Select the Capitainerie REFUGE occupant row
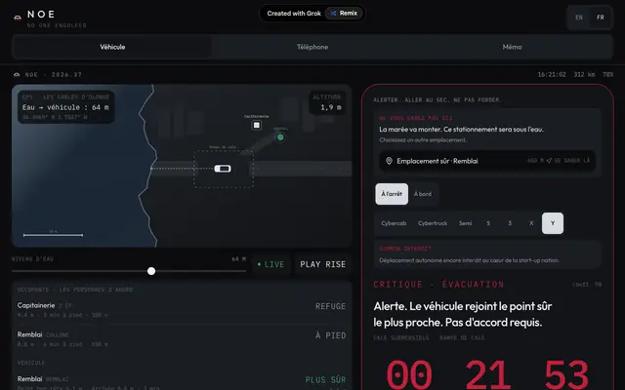The width and height of the screenshot is (625, 390). pos(182,310)
